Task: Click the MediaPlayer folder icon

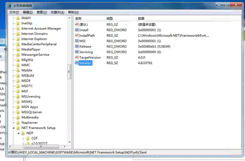Action: pyautogui.click(x=18, y=49)
